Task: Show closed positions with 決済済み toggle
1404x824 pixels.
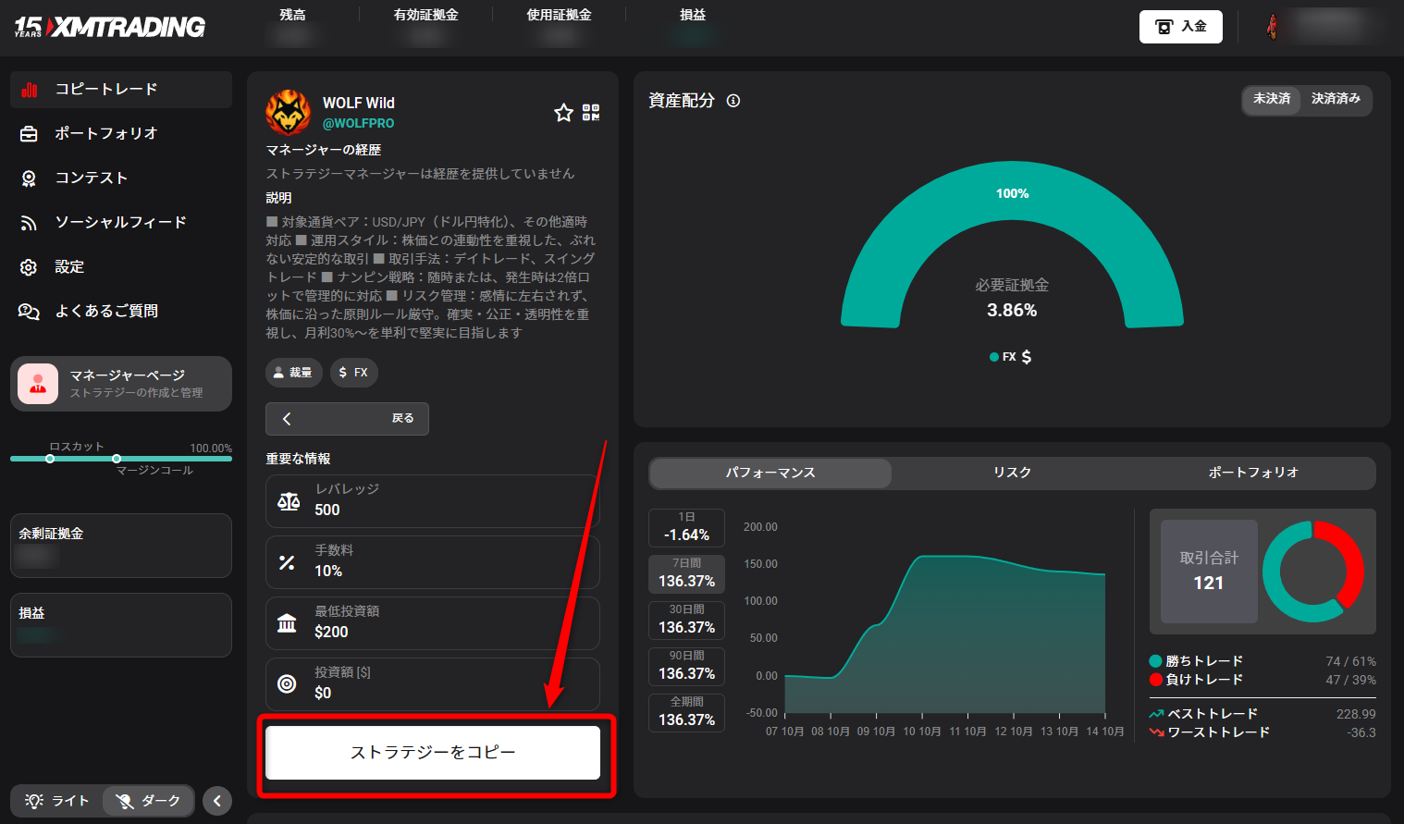Action: click(x=1336, y=99)
